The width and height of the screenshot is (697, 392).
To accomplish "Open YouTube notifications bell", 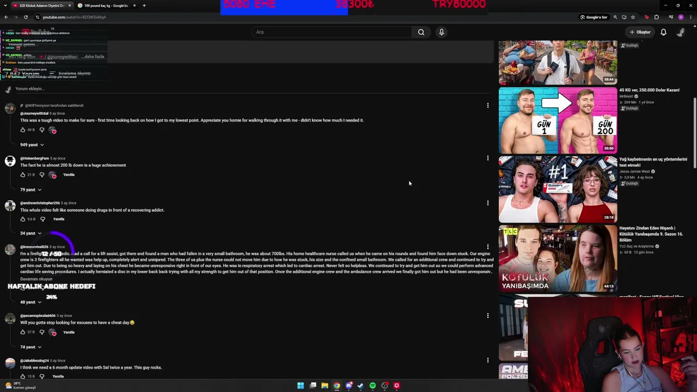I will [x=663, y=32].
